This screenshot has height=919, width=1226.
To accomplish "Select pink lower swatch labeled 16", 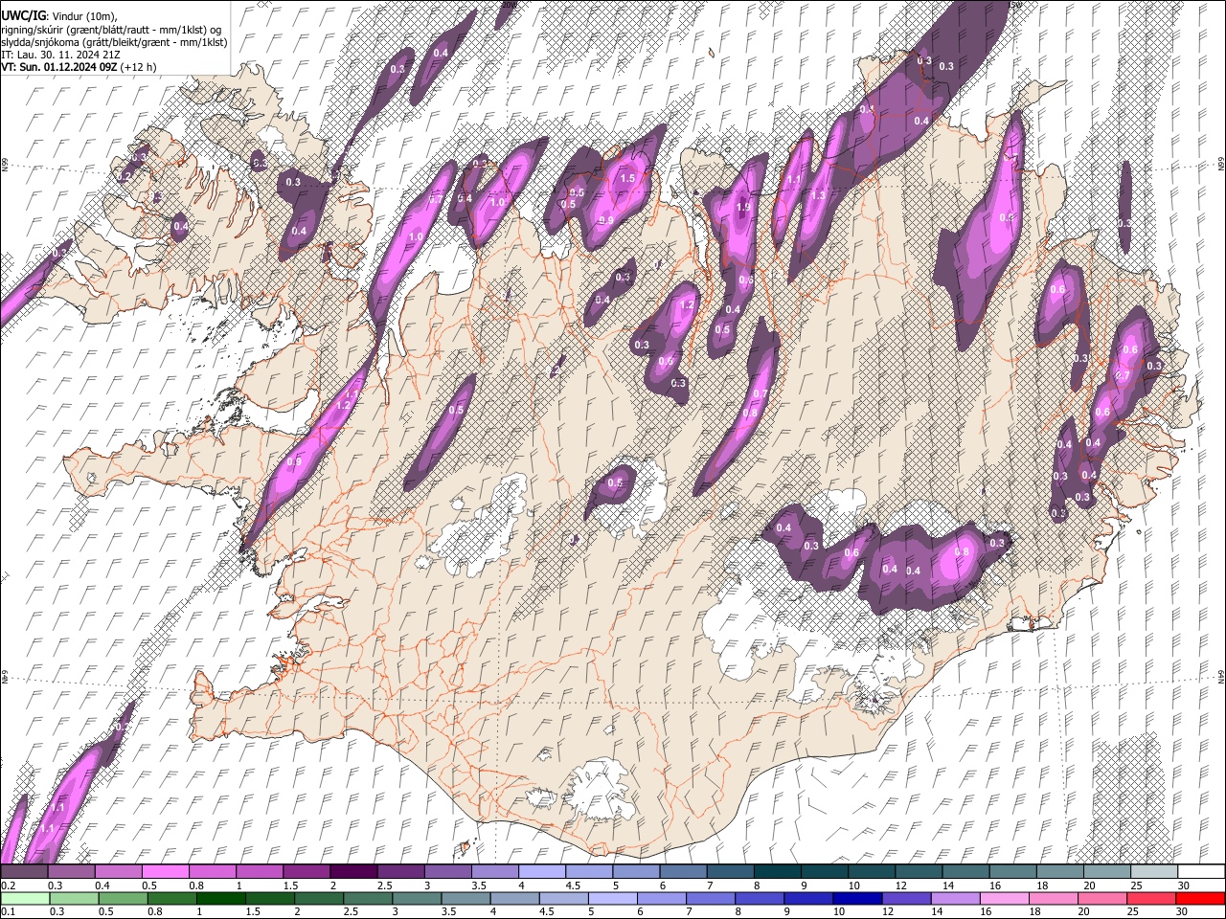I will 1006,898.
